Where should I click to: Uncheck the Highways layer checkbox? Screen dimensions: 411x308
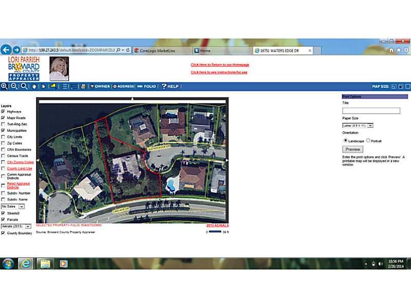click(x=4, y=112)
